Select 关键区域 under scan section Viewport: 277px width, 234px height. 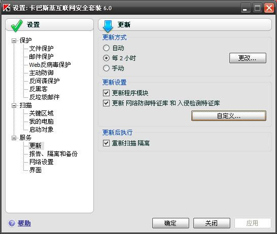point(41,113)
